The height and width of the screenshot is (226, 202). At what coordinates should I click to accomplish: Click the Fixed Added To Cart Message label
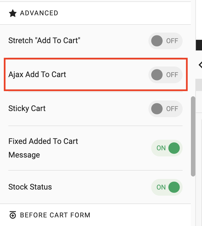(43, 148)
